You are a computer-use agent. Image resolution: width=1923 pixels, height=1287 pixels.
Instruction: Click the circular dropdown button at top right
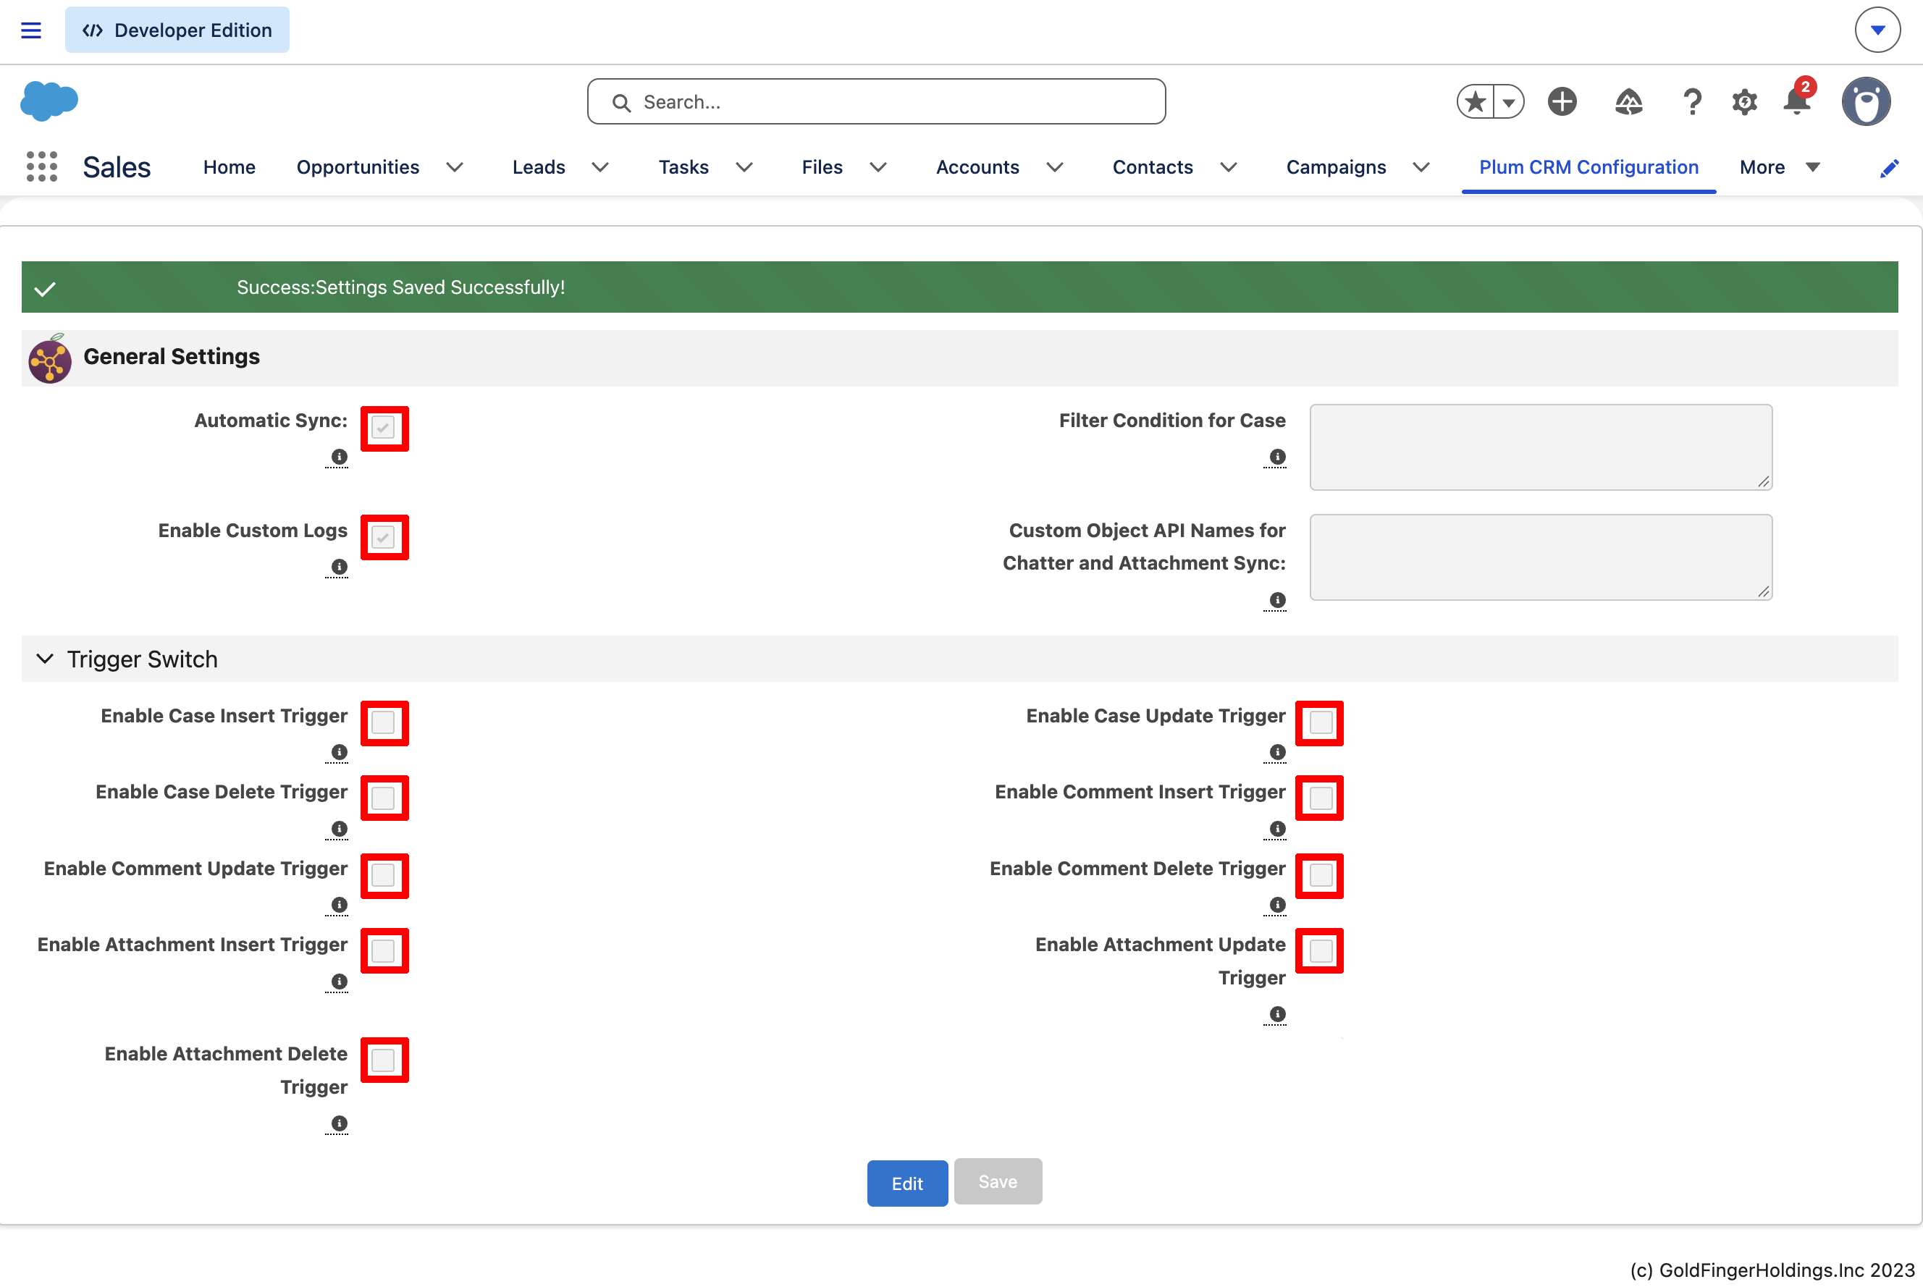tap(1877, 30)
